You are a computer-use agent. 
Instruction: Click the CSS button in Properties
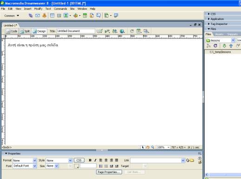[79, 160]
